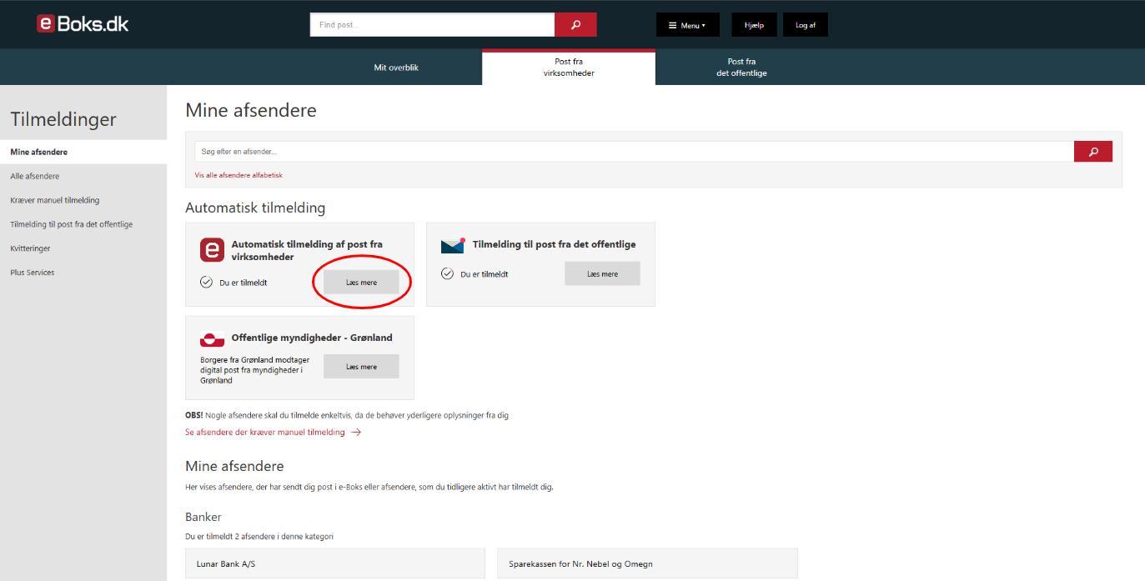Open Kvitteringer in sidebar
Screen dimensions: 1145x581
coord(83,248)
